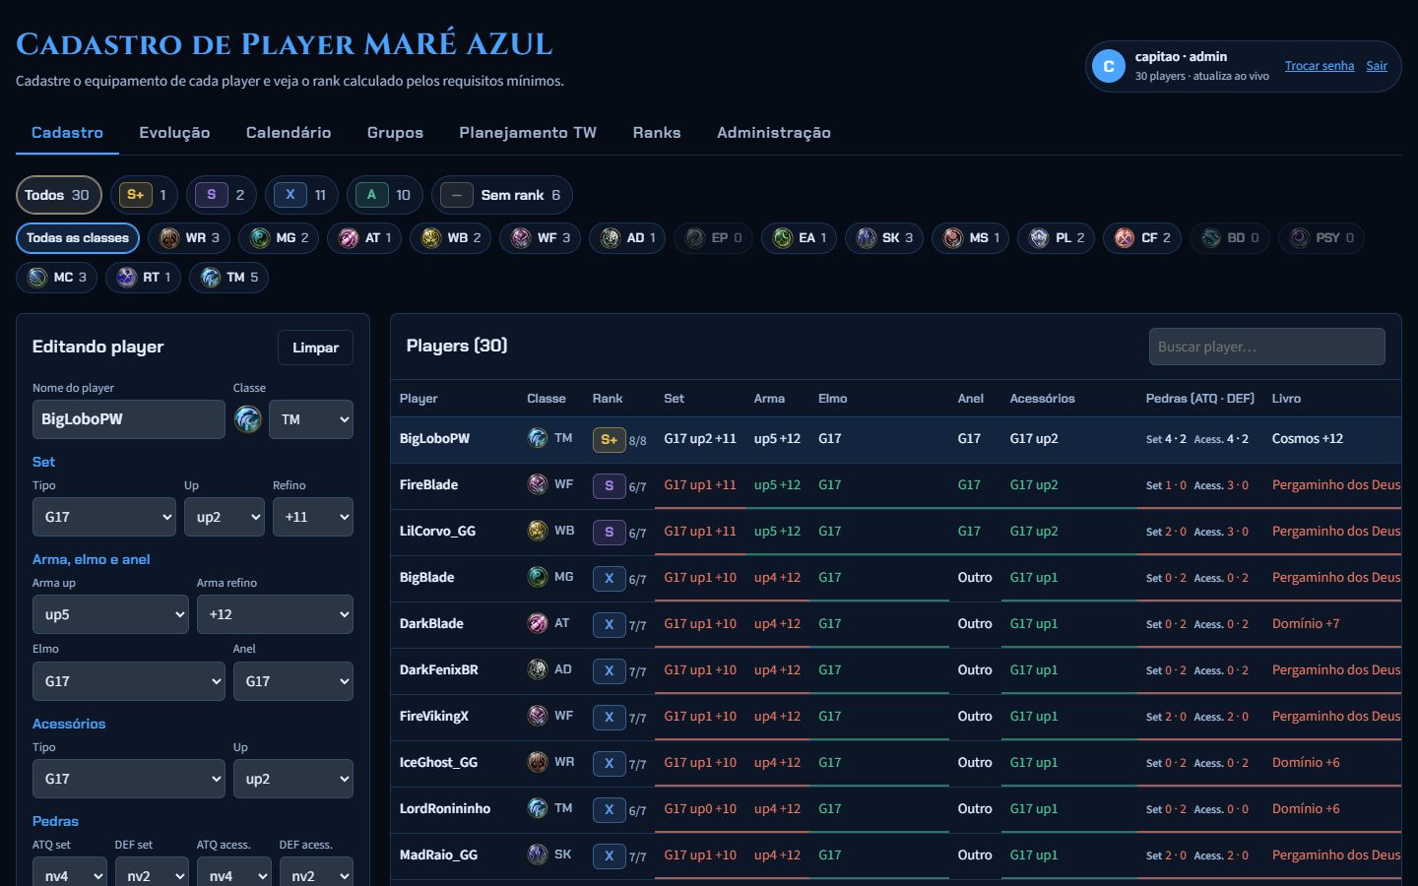Viewport: 1418px width, 886px height.
Task: Filter players by WB class chip
Action: tap(451, 238)
